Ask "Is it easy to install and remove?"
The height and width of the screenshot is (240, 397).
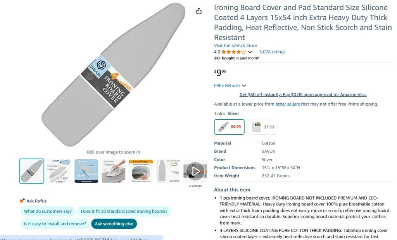(55, 224)
